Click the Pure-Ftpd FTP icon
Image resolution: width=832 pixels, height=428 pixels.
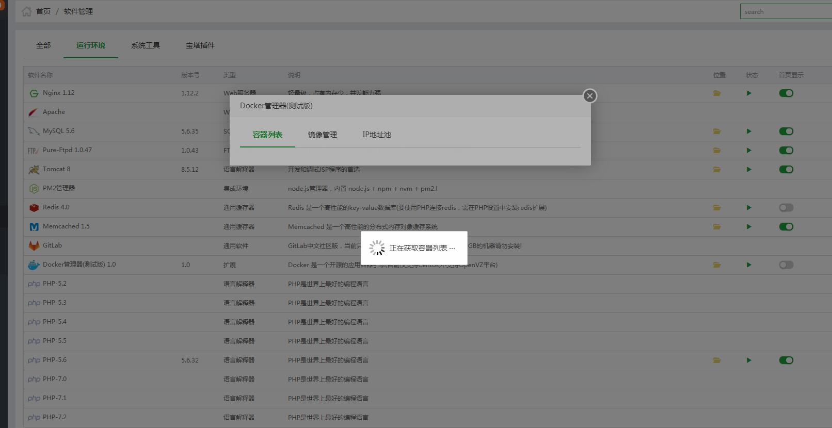click(x=34, y=151)
